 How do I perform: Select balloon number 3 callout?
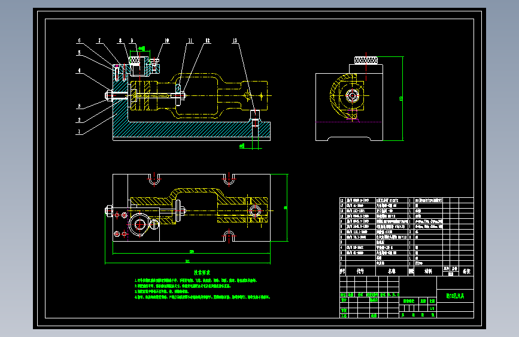pyautogui.click(x=79, y=106)
